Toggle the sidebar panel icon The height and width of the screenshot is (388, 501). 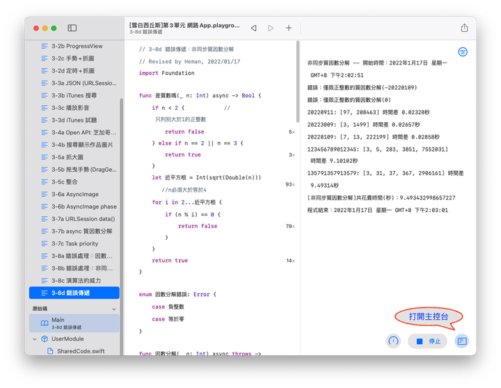72,28
